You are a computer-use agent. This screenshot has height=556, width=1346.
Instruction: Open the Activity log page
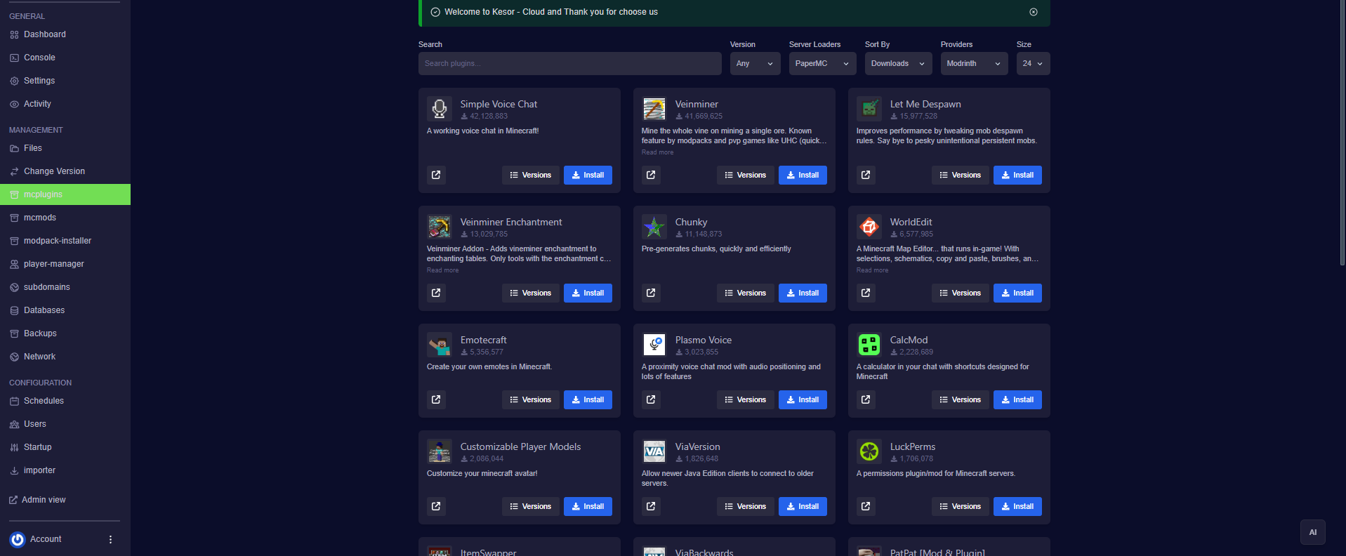tap(65, 104)
